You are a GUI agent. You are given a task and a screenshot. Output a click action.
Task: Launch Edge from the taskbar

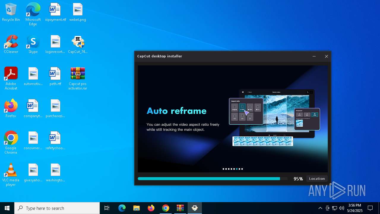point(122,208)
